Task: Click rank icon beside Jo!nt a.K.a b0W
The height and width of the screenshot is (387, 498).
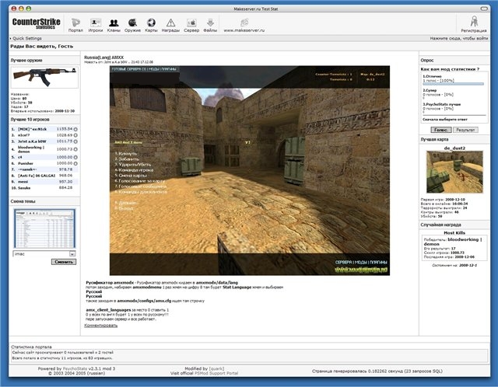Action: point(75,141)
